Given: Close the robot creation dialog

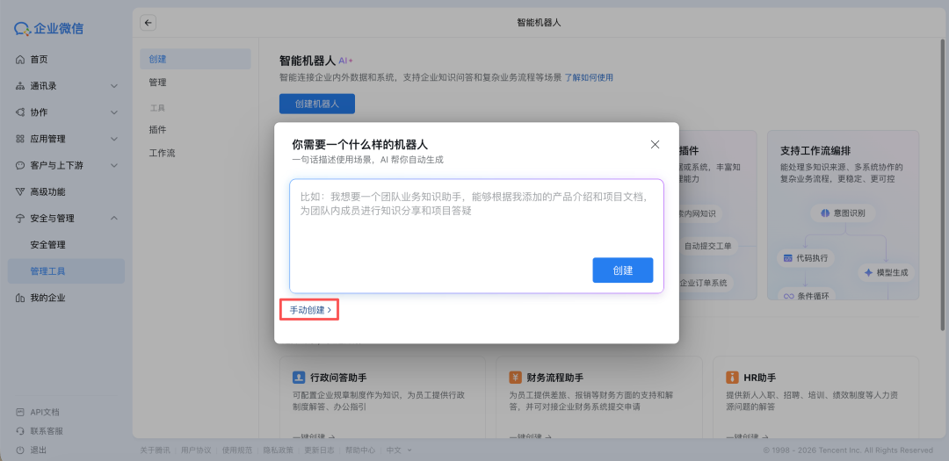Looking at the screenshot, I should point(655,145).
